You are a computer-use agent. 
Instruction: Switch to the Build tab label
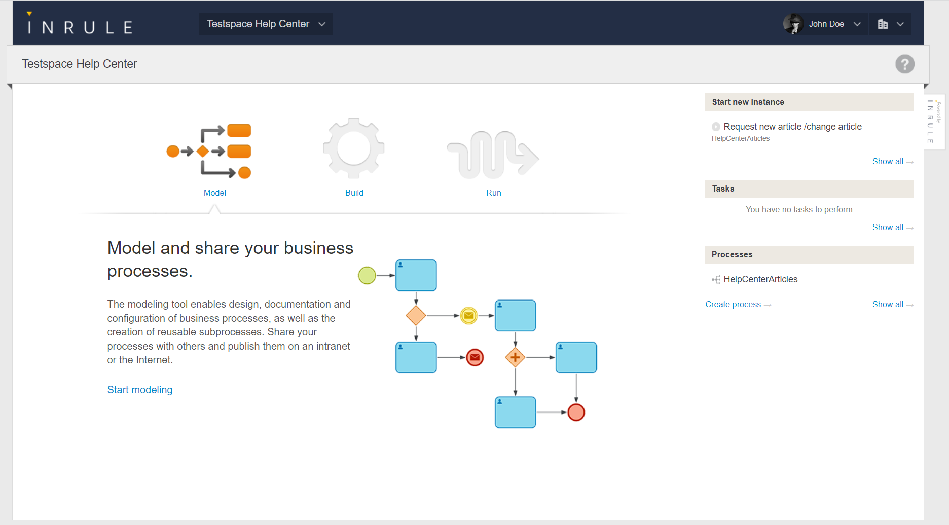(354, 193)
